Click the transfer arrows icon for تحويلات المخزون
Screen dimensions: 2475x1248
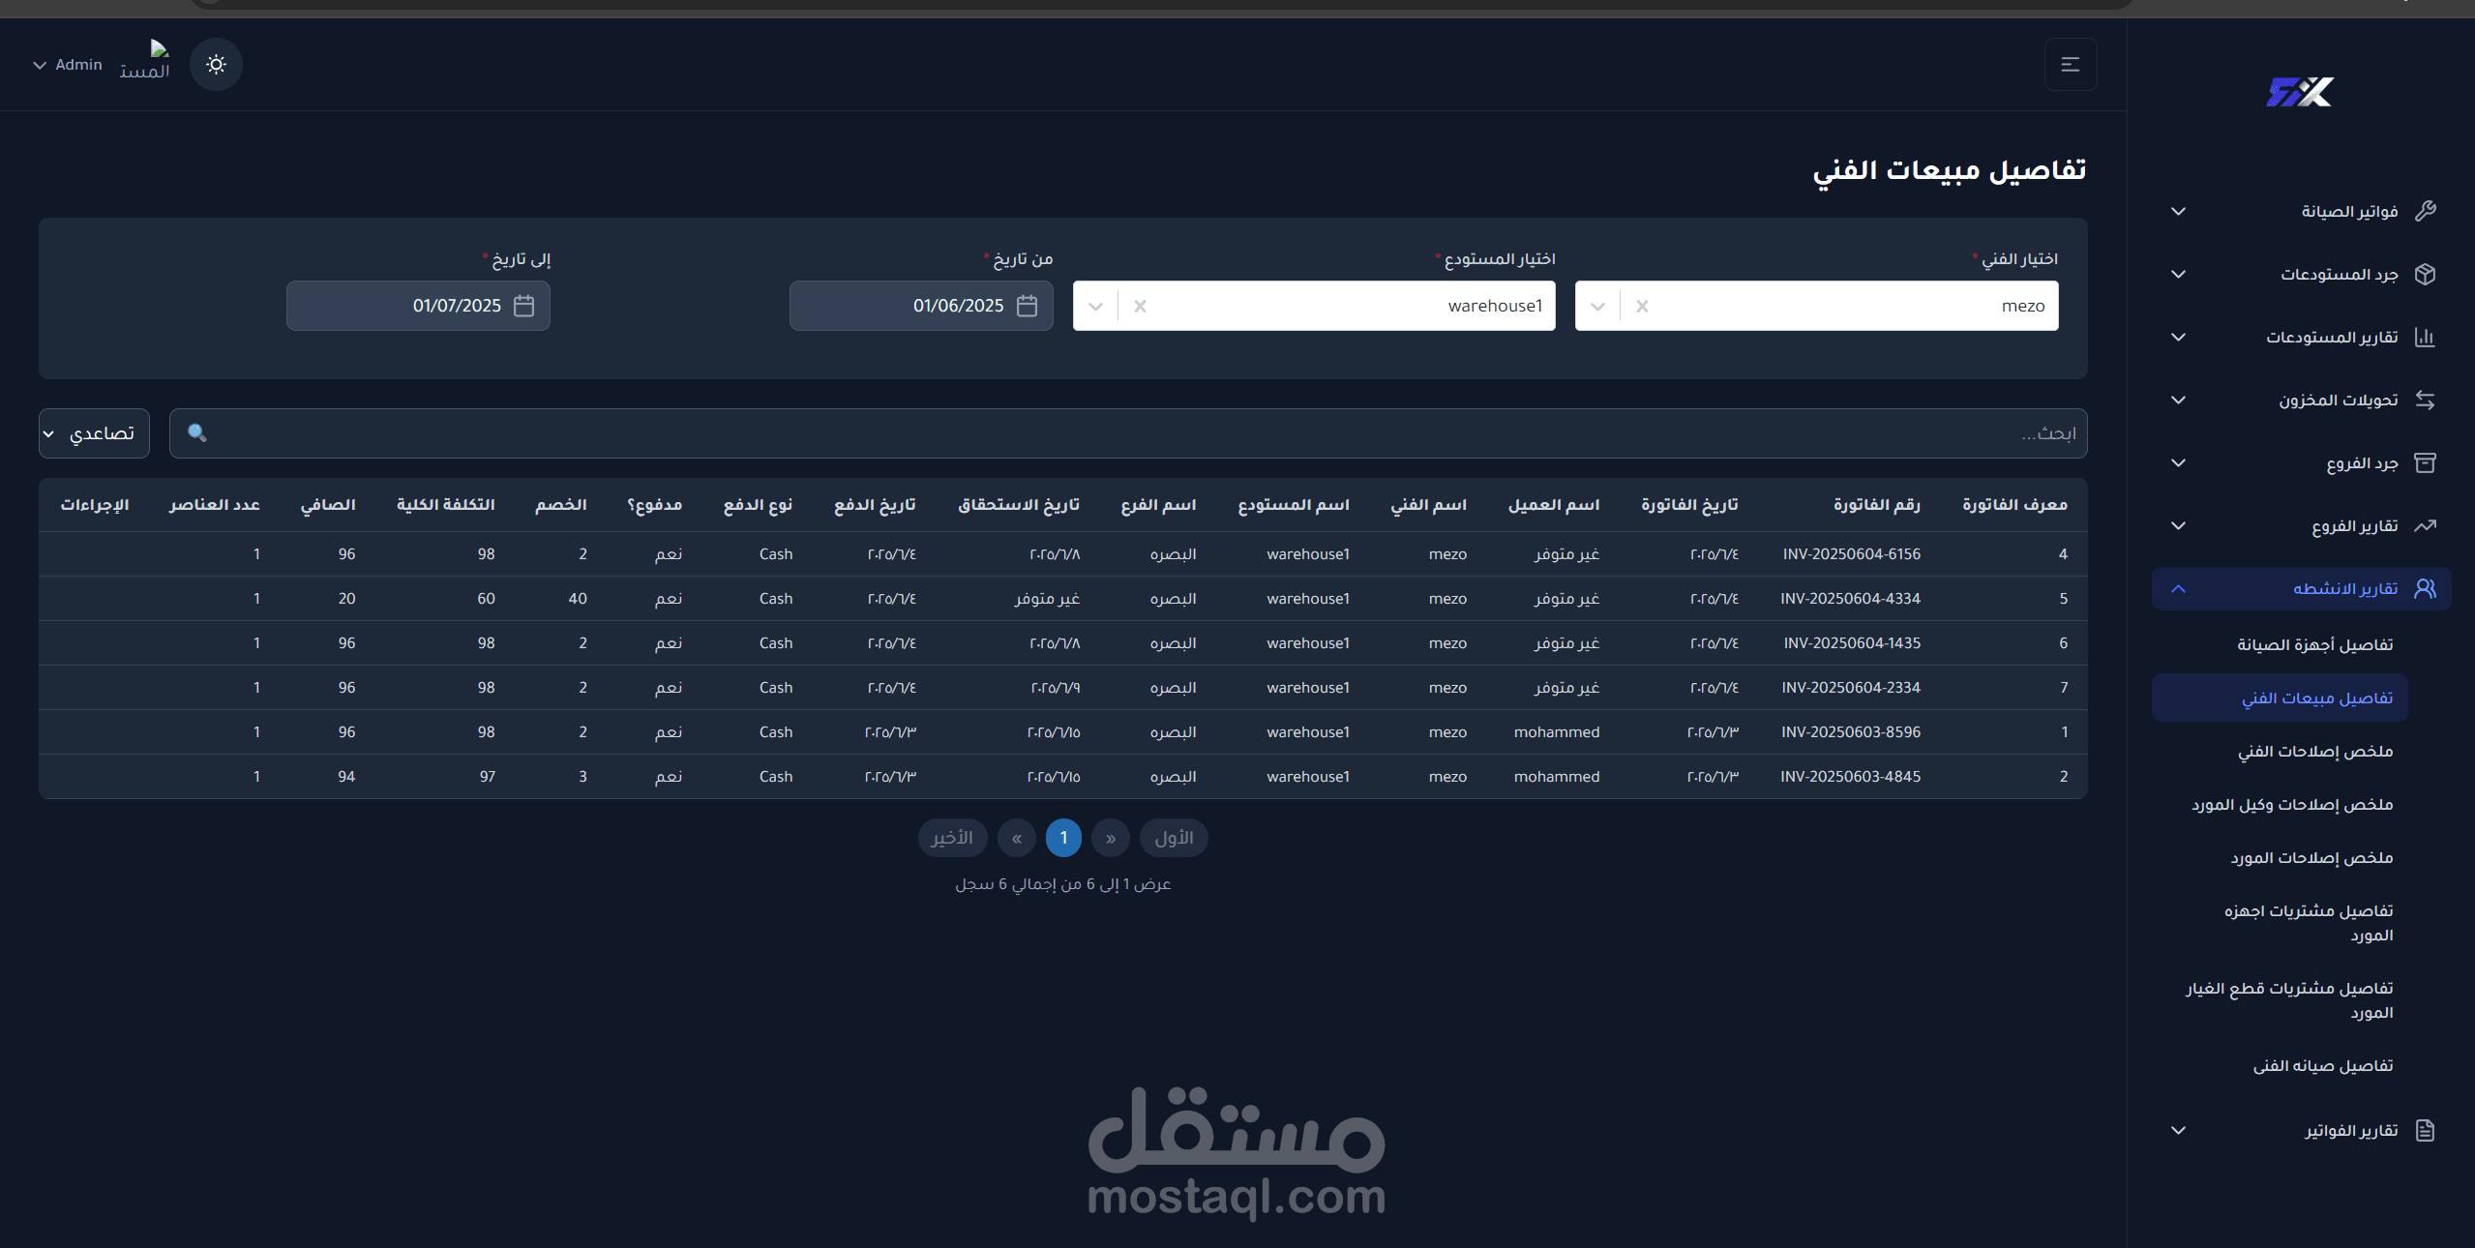pyautogui.click(x=2425, y=400)
